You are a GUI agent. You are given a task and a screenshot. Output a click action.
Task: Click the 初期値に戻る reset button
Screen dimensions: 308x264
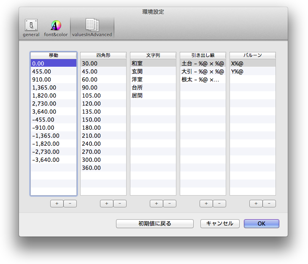154,224
